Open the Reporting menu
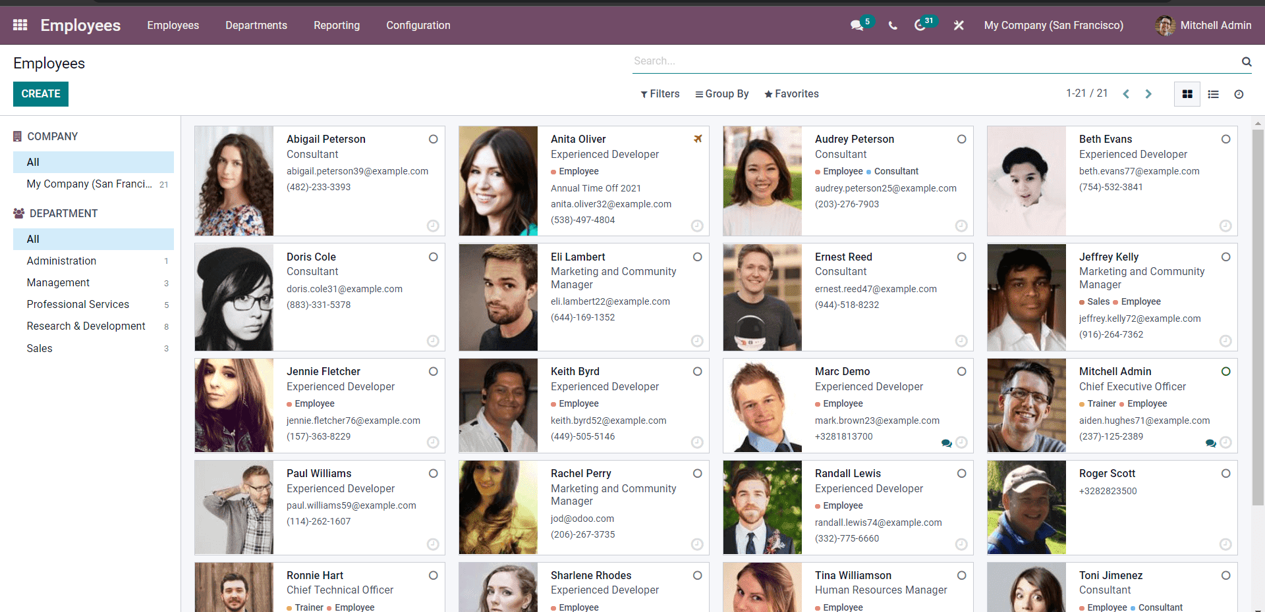The image size is (1265, 612). 337,26
